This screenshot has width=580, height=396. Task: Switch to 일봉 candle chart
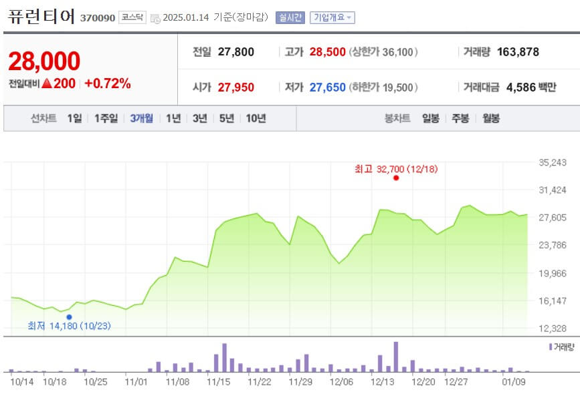pos(431,118)
